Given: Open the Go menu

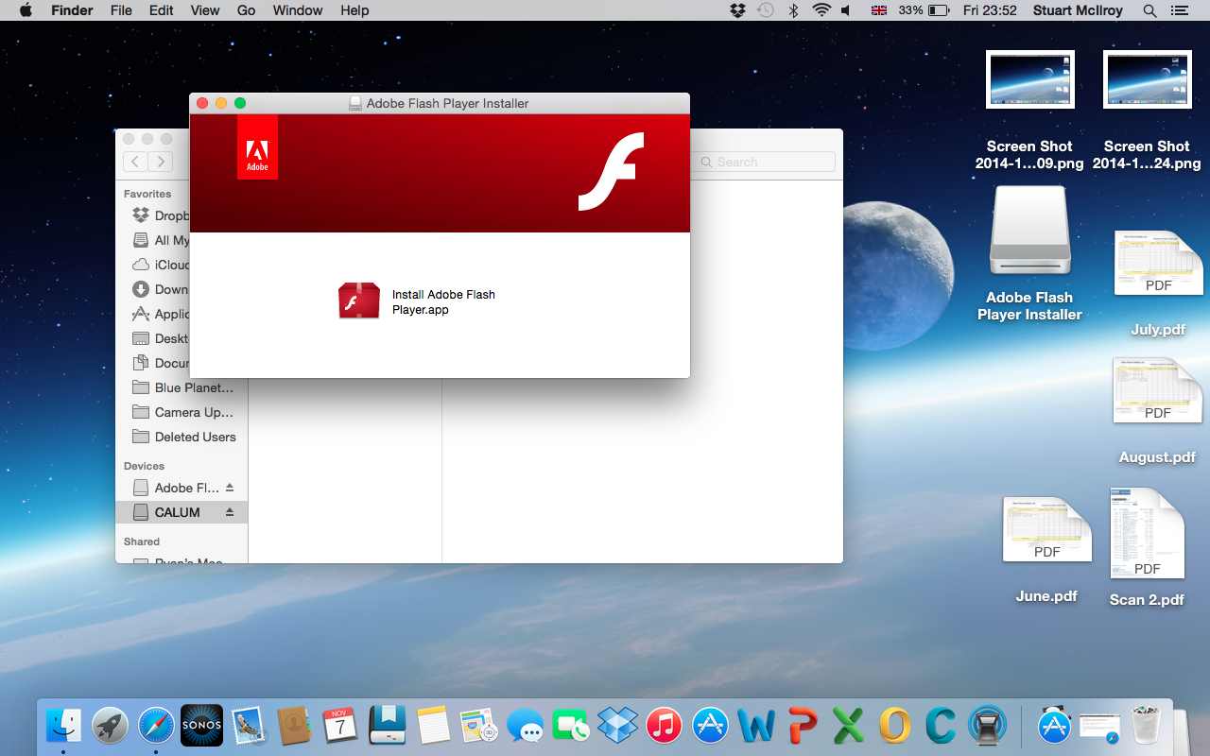Looking at the screenshot, I should tap(247, 10).
